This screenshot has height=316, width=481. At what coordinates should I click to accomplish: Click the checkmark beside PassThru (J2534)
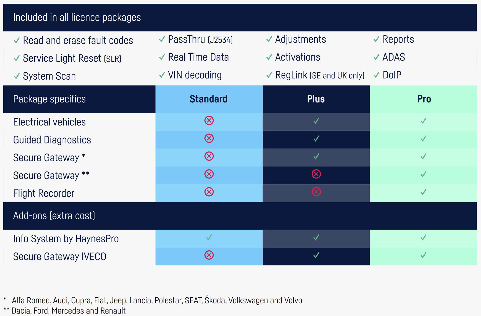[162, 39]
